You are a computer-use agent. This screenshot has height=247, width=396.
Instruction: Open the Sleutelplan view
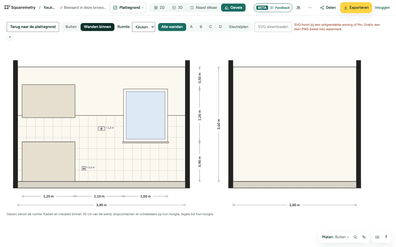(x=239, y=27)
